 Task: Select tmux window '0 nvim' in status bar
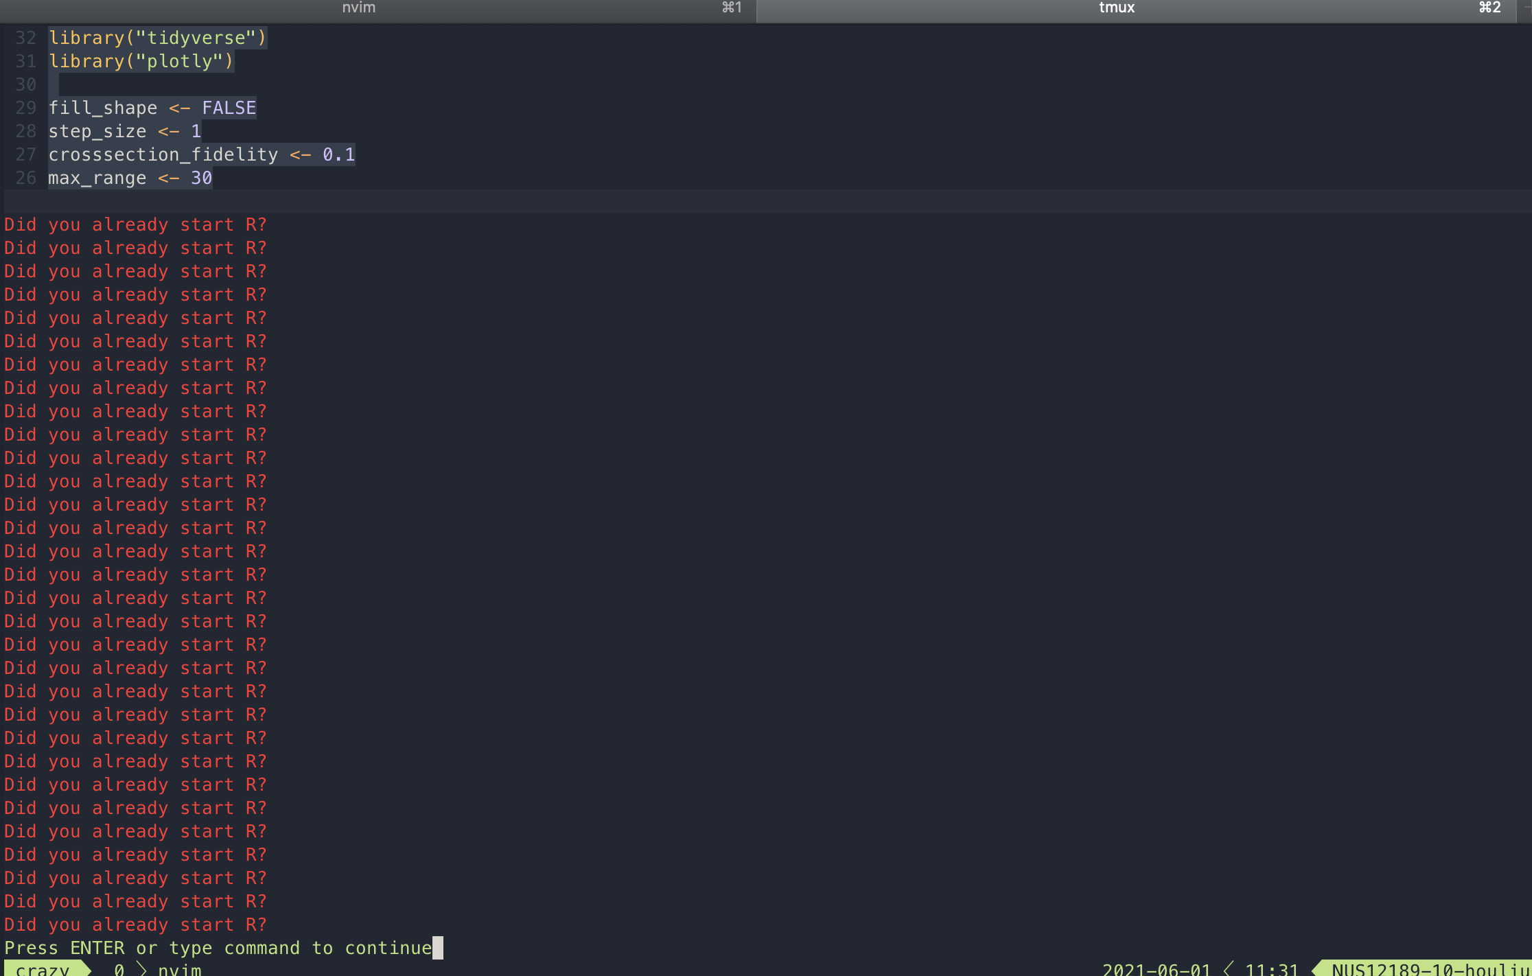pos(158,969)
